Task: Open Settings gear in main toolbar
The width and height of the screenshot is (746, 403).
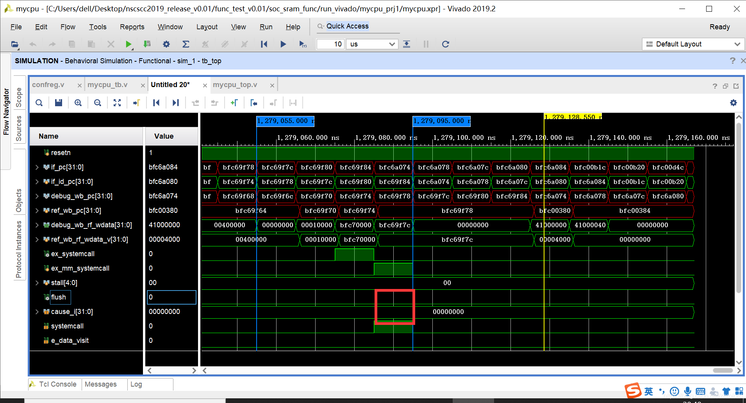Action: [166, 44]
